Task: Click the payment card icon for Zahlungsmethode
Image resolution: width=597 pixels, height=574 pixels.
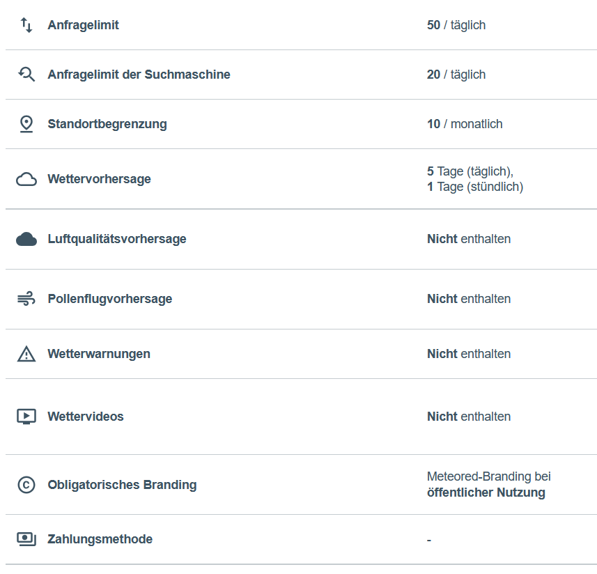Action: click(x=26, y=539)
